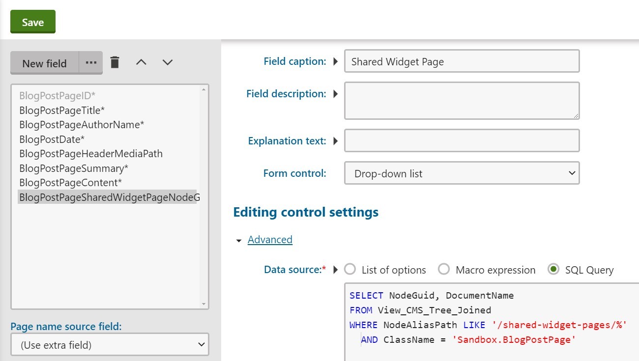
Task: Select the List of options radio button
Action: click(350, 269)
